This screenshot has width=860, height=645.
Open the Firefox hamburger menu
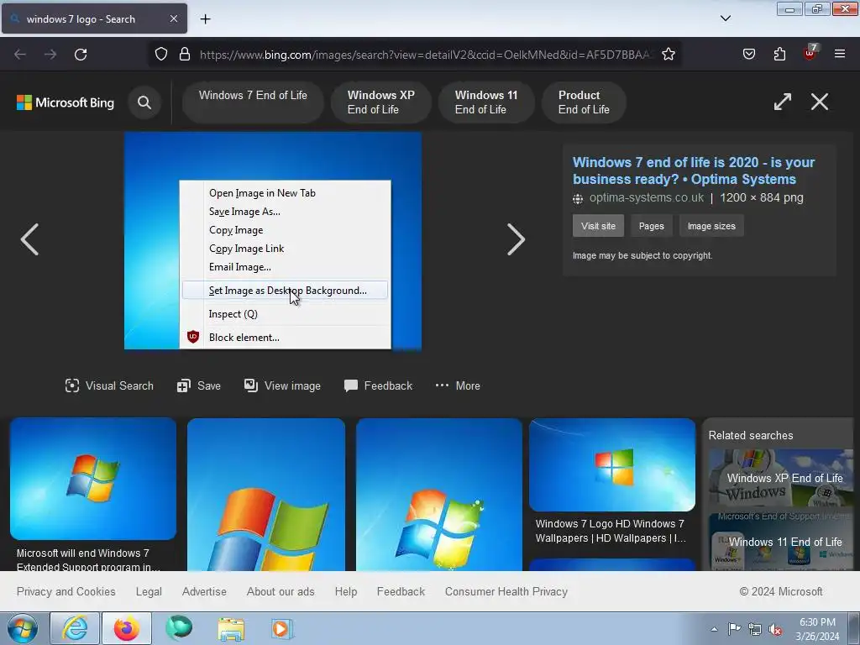tap(840, 54)
